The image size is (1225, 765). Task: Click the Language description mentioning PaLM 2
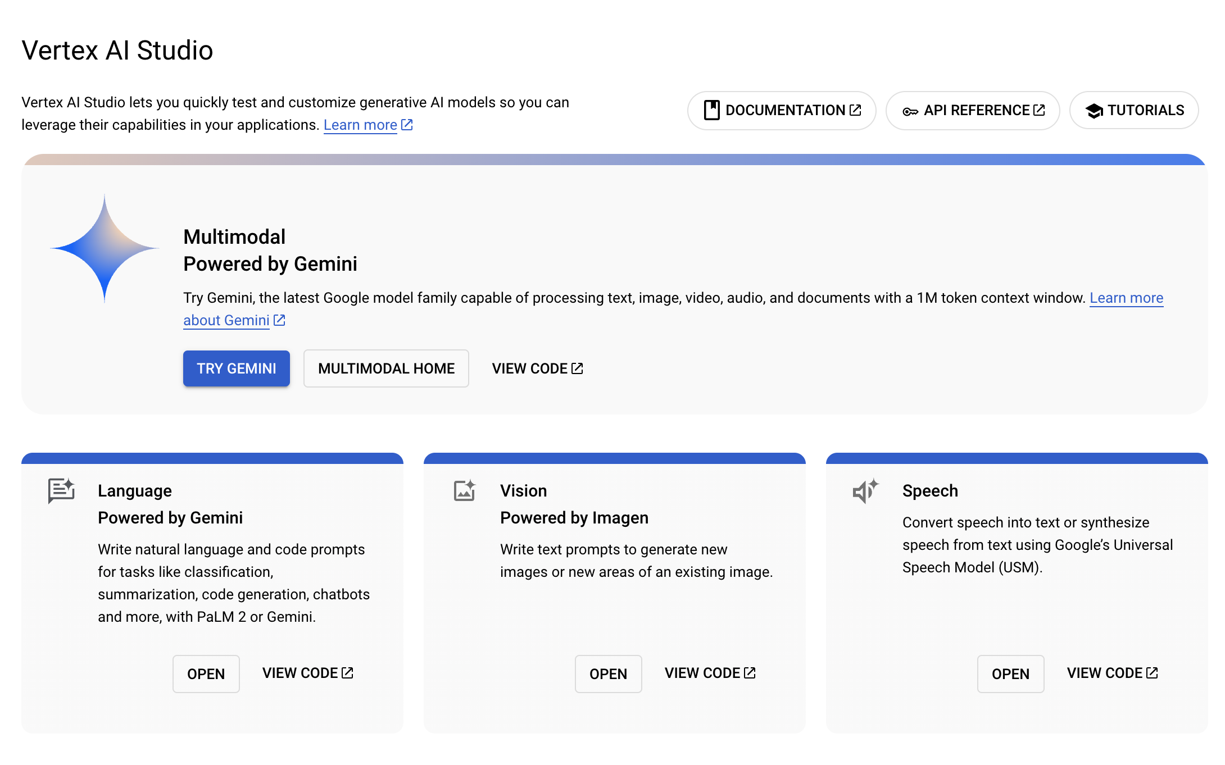pos(234,583)
